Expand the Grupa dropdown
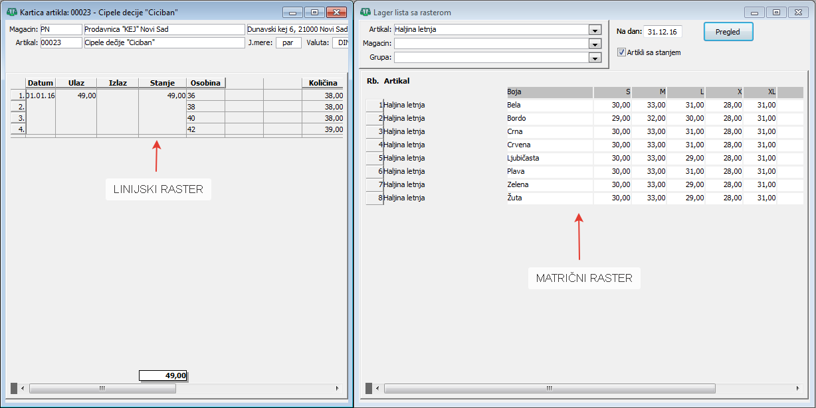The height and width of the screenshot is (408, 816). pyautogui.click(x=595, y=58)
